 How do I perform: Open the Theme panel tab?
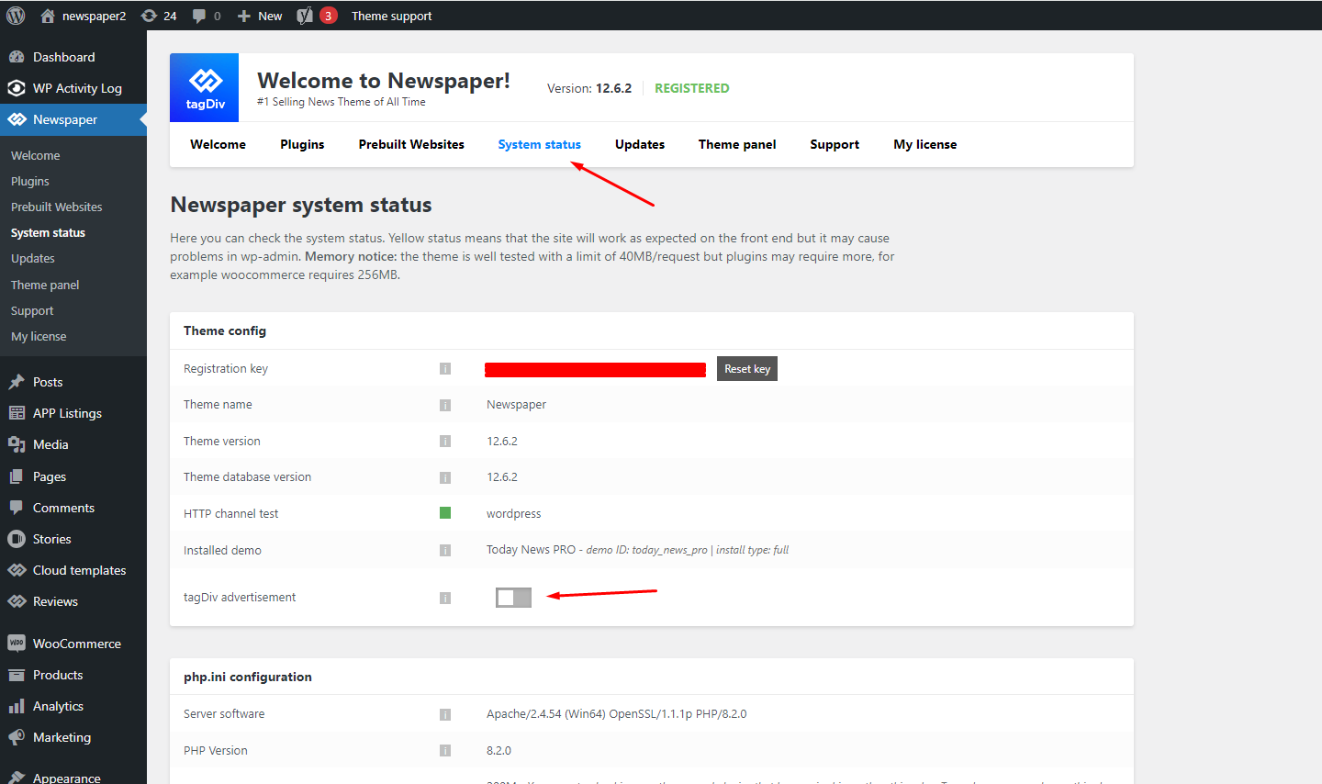(x=737, y=144)
